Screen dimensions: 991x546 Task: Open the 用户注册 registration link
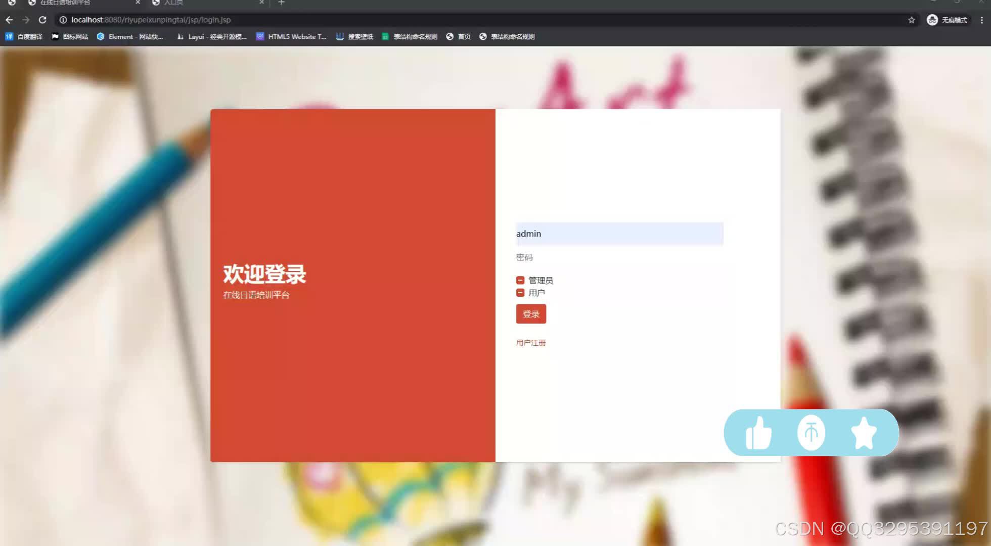(x=531, y=343)
